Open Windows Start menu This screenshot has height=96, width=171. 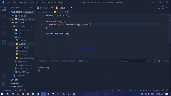pyautogui.click(x=2, y=94)
